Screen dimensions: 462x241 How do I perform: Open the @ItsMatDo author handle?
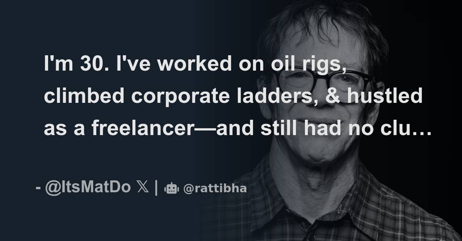point(88,188)
